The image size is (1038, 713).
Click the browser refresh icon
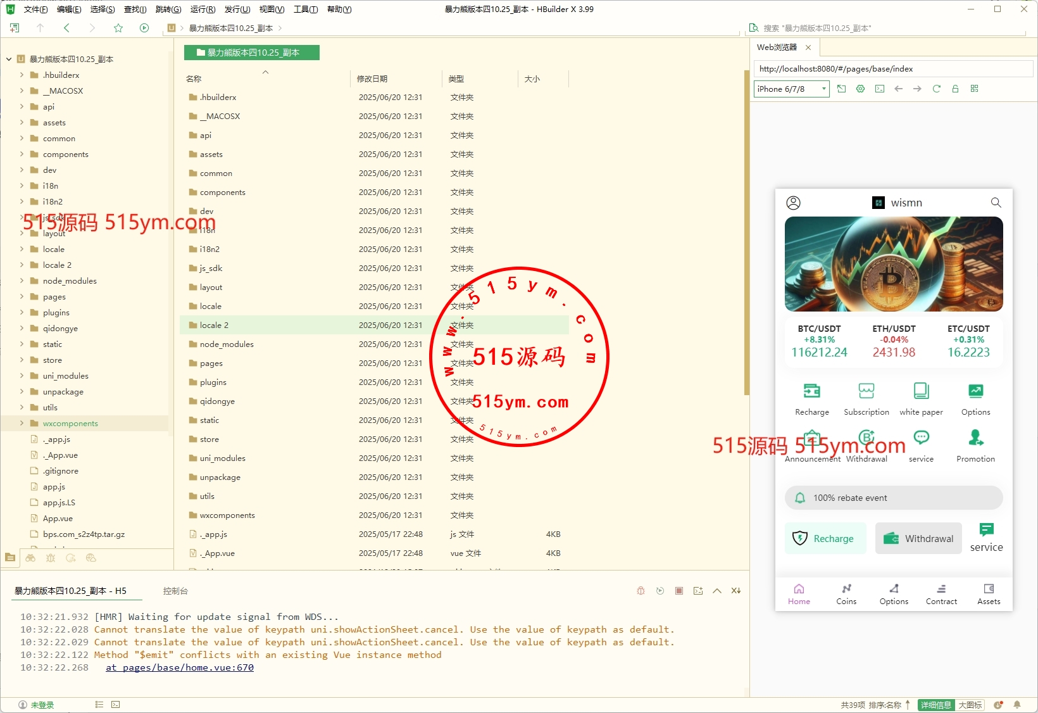pos(936,89)
